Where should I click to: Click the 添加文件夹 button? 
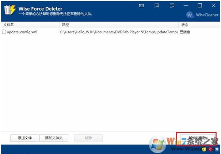(x=54, y=138)
